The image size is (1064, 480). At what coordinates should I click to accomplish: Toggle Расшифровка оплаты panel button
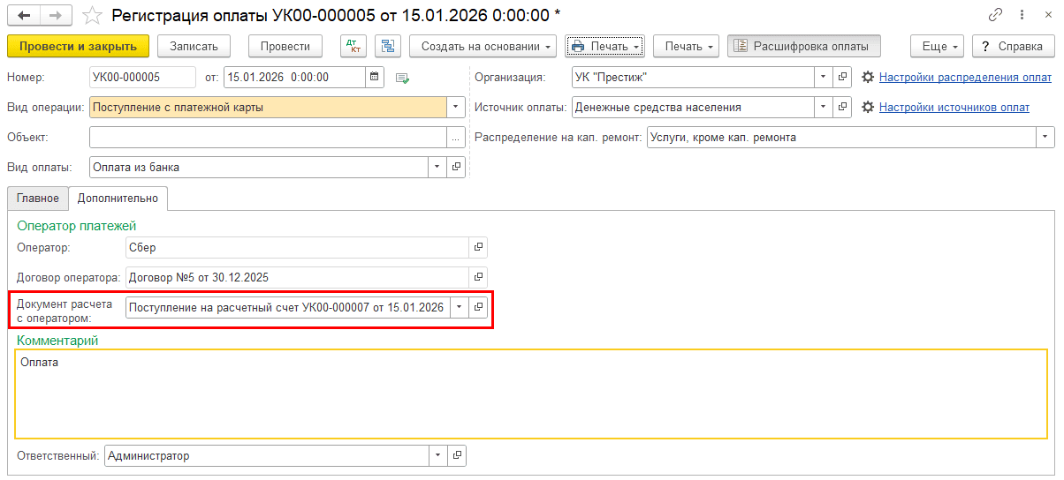coord(803,46)
